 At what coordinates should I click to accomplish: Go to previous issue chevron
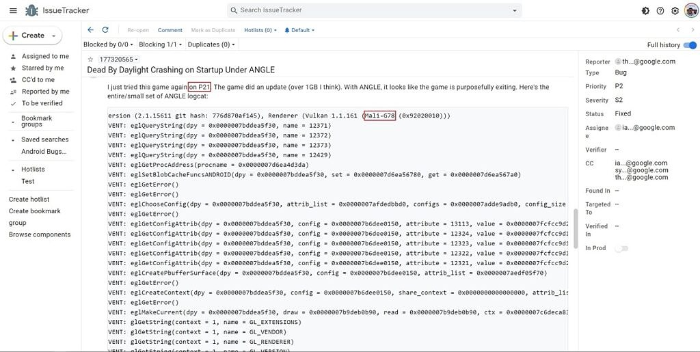pyautogui.click(x=677, y=30)
